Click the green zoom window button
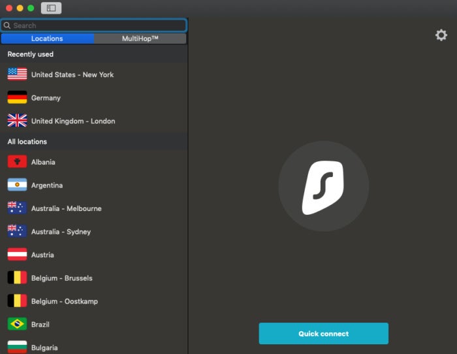The width and height of the screenshot is (457, 354). point(31,8)
